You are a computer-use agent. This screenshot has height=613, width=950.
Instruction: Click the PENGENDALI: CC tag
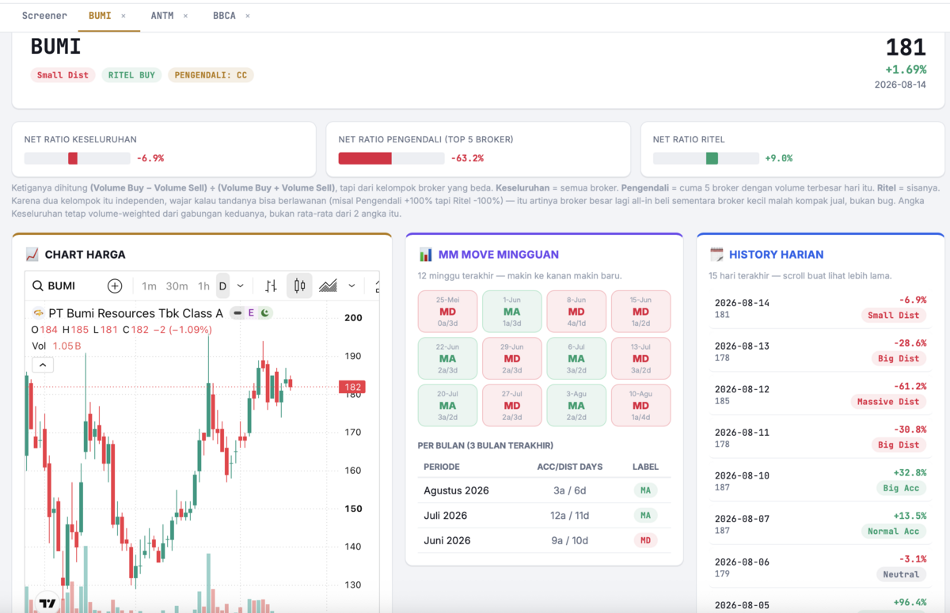click(x=211, y=75)
